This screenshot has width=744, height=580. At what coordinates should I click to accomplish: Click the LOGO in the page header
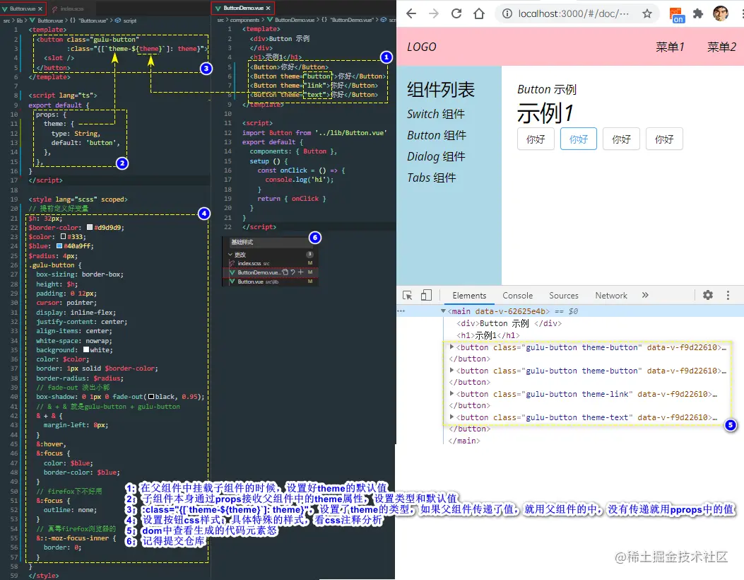[x=422, y=47]
